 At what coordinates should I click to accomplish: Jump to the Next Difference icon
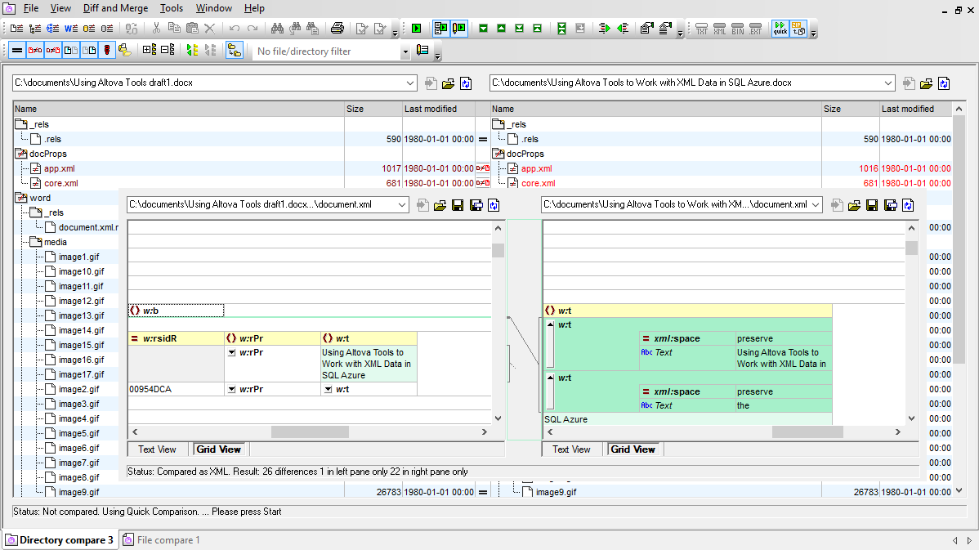[483, 29]
